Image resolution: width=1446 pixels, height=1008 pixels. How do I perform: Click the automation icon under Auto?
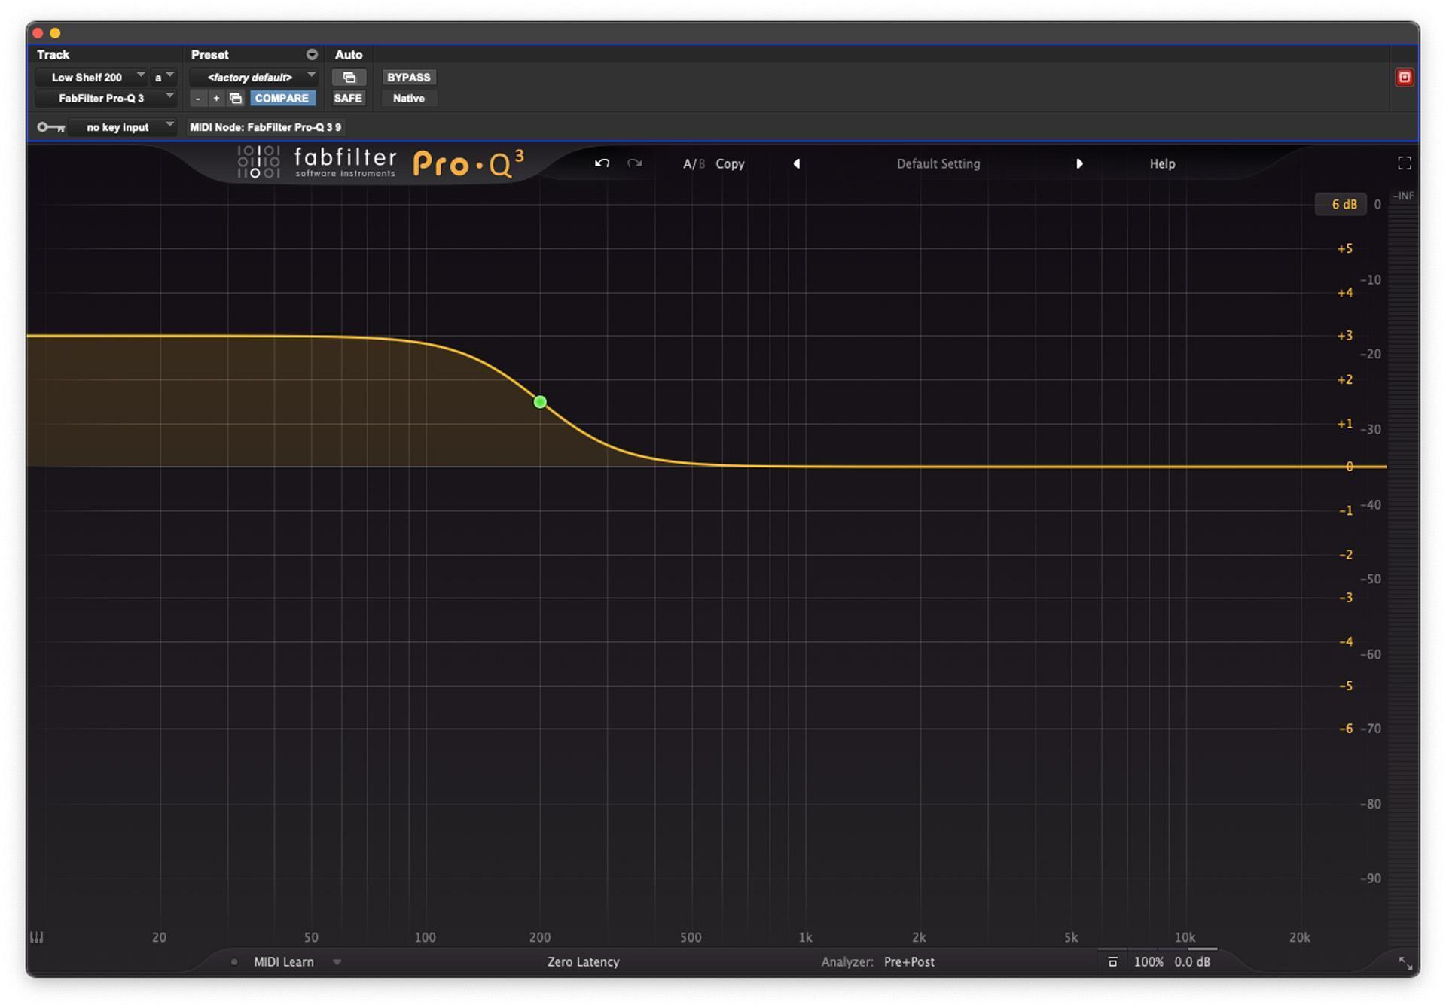349,77
